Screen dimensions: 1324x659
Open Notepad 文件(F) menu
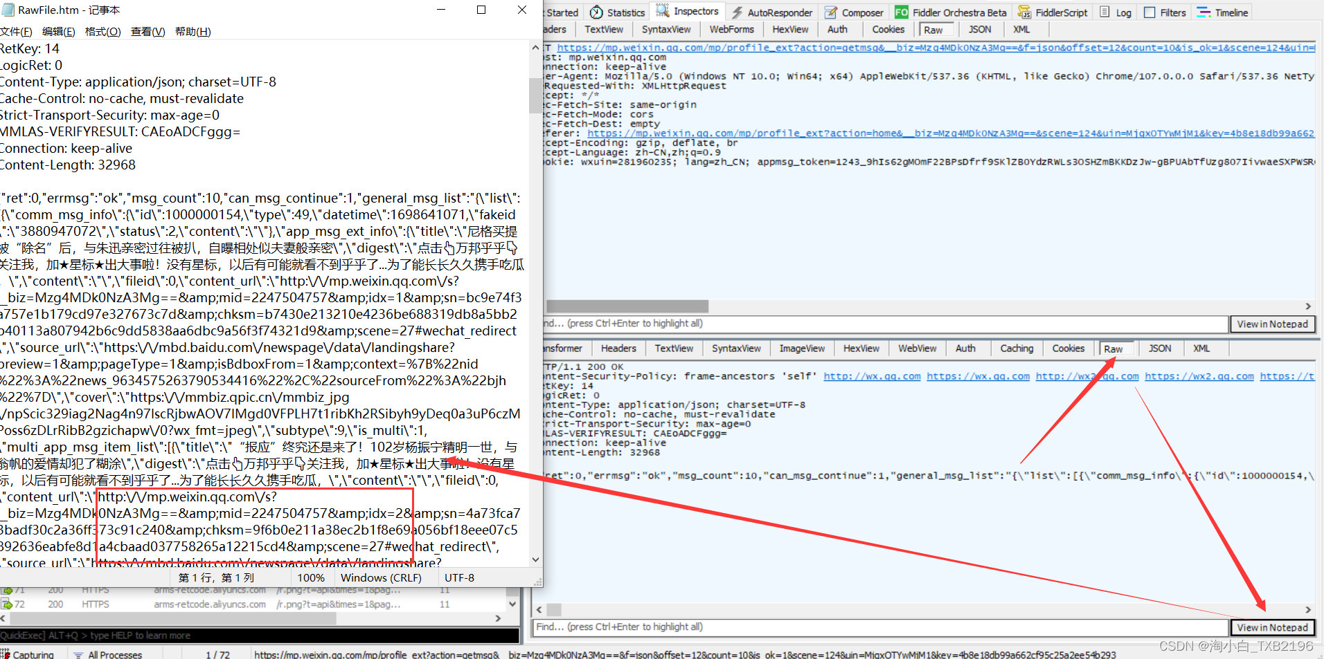point(16,31)
